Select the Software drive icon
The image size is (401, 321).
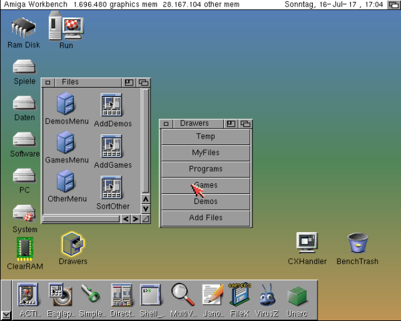point(24,139)
